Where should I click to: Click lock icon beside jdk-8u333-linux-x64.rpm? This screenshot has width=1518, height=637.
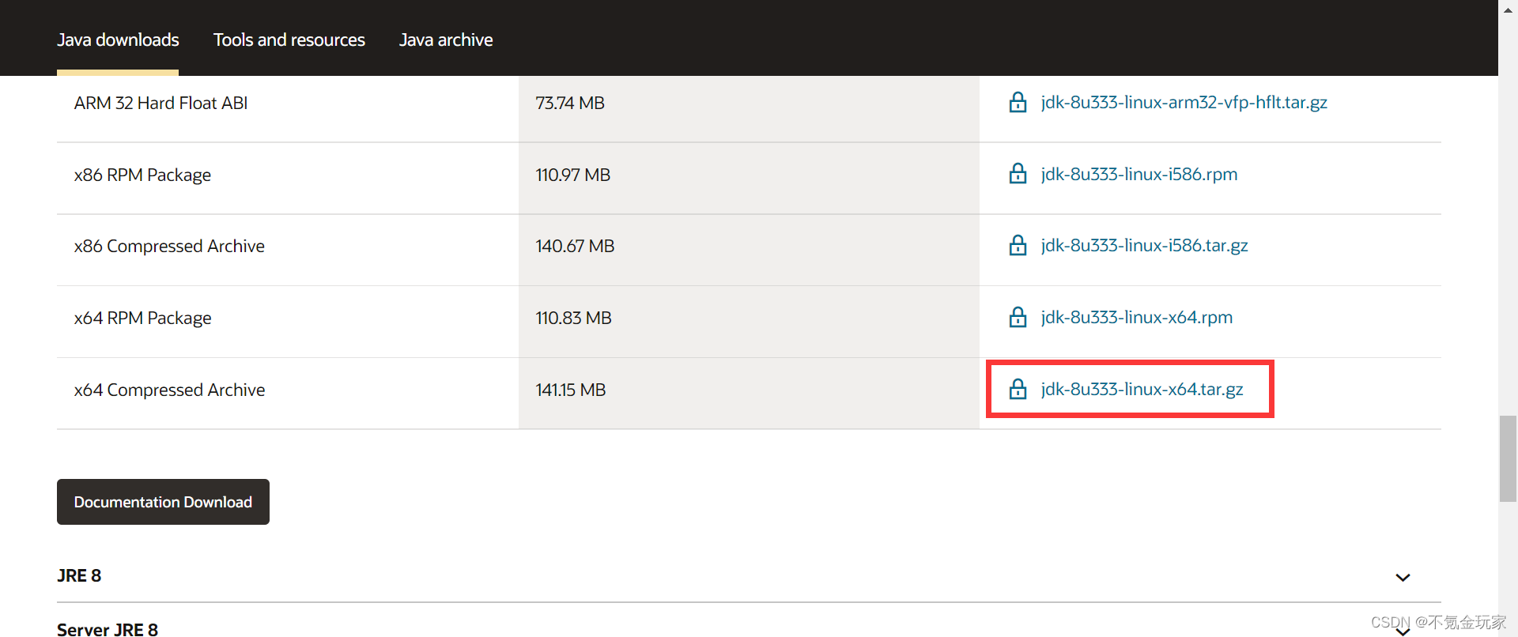[1018, 318]
